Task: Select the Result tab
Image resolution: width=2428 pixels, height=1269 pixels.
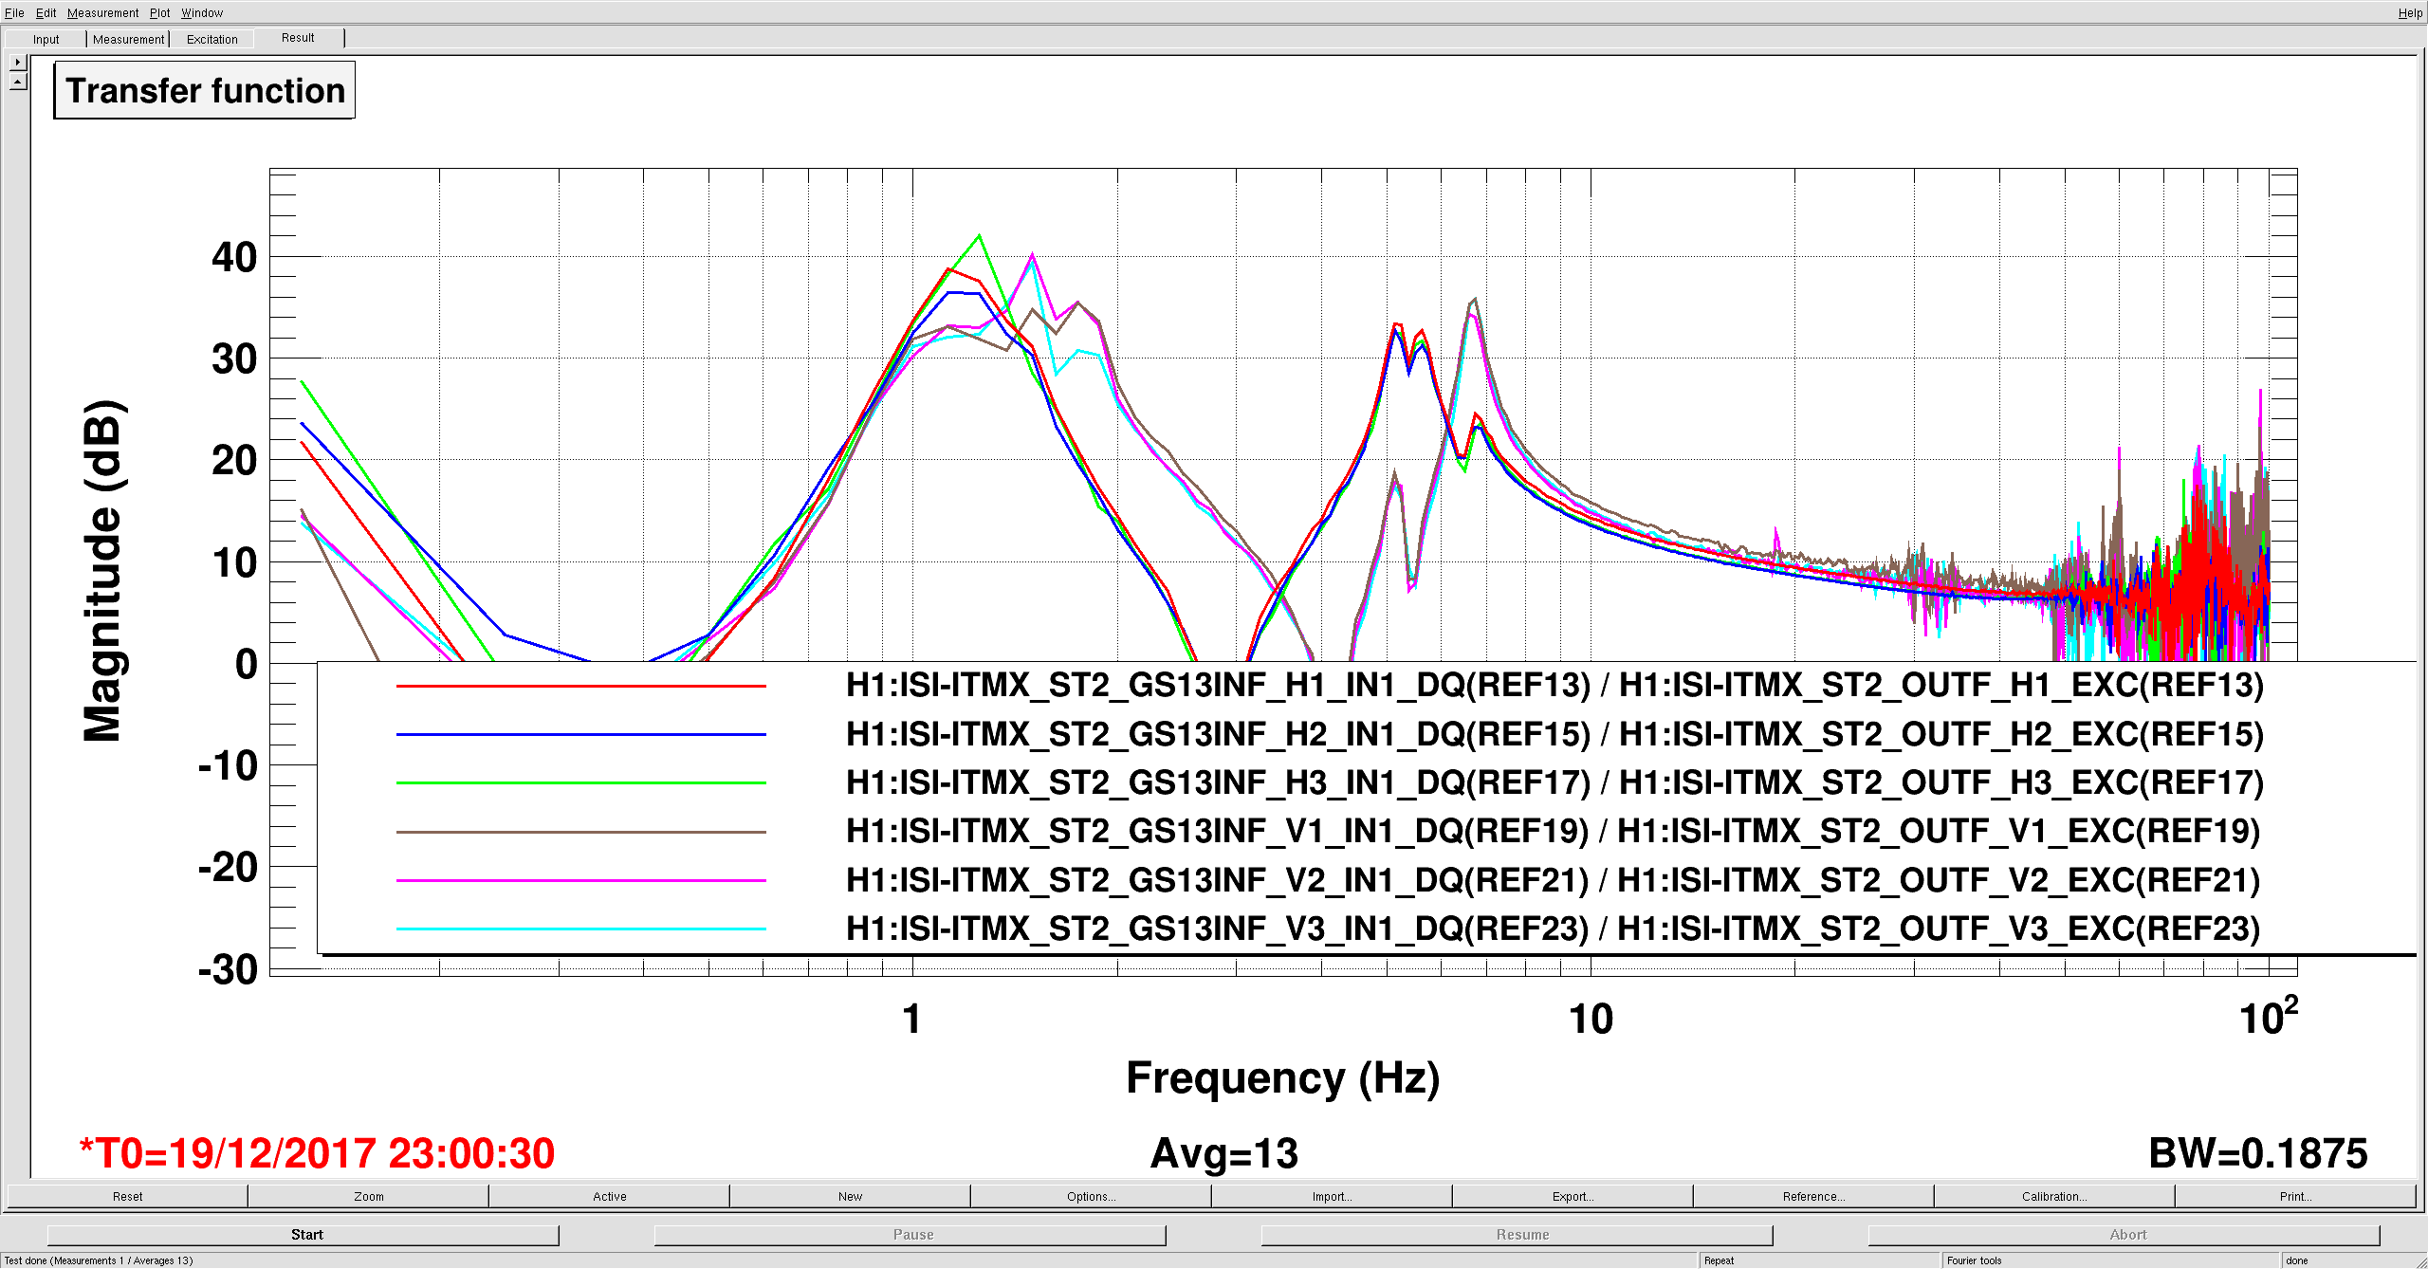Action: [x=298, y=38]
